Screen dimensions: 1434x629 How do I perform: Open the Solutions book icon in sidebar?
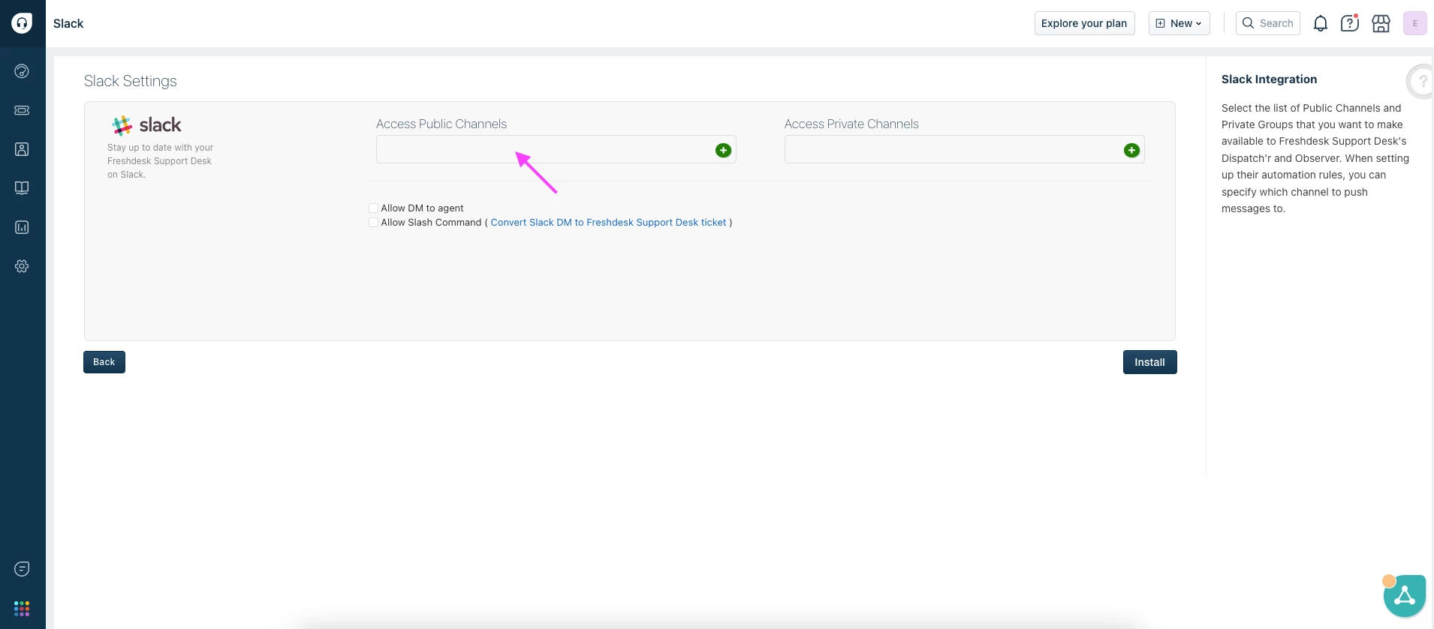pos(22,188)
